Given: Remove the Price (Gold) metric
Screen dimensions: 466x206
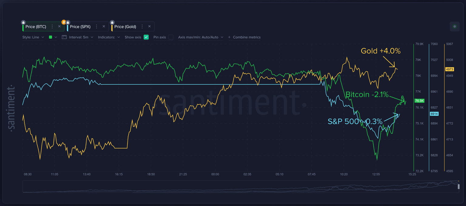Looking at the screenshot, I should coord(149,27).
